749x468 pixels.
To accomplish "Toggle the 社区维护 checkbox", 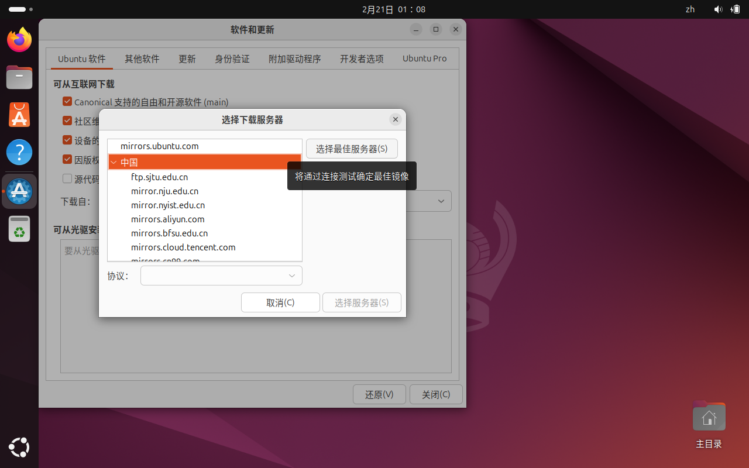I will (x=67, y=121).
